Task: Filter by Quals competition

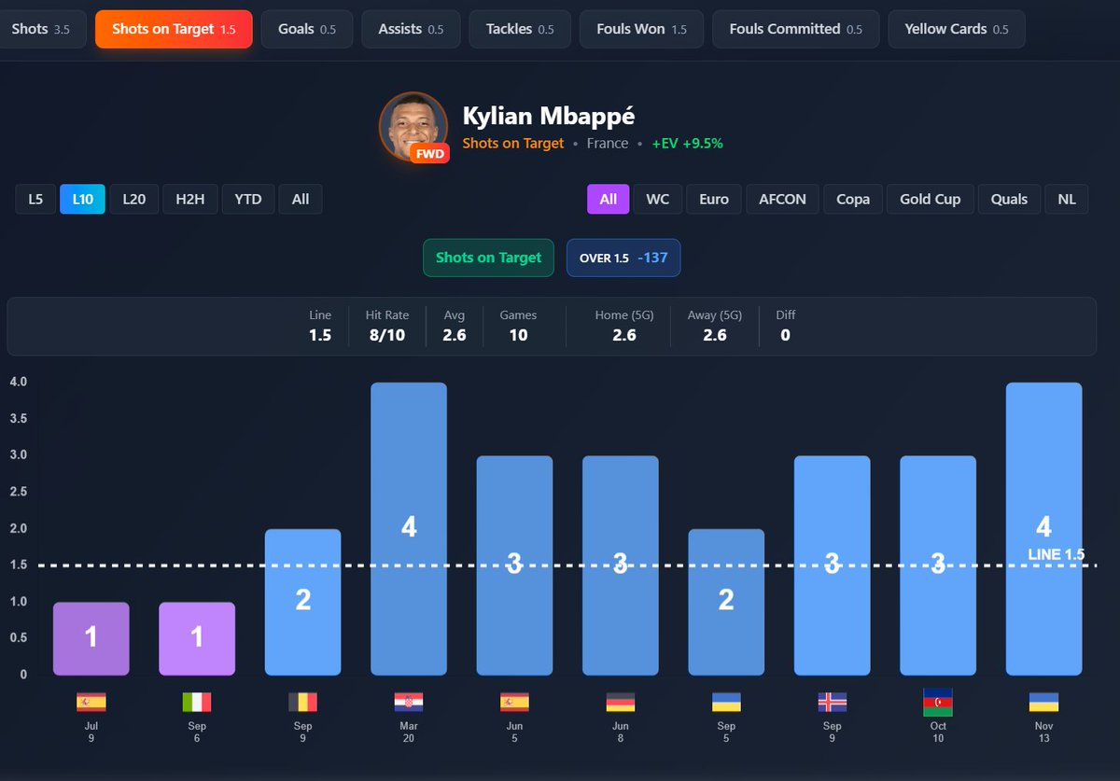Action: pyautogui.click(x=1010, y=199)
